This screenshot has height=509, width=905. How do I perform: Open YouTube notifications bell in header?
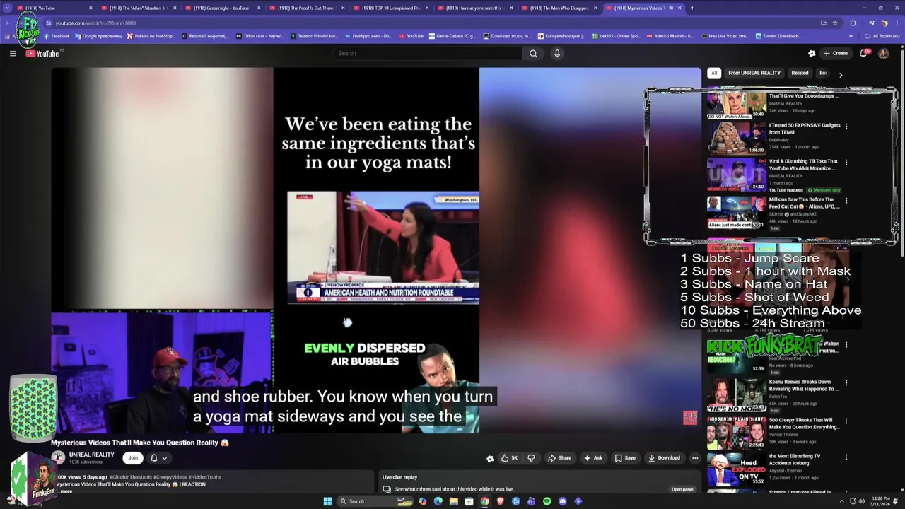(863, 53)
